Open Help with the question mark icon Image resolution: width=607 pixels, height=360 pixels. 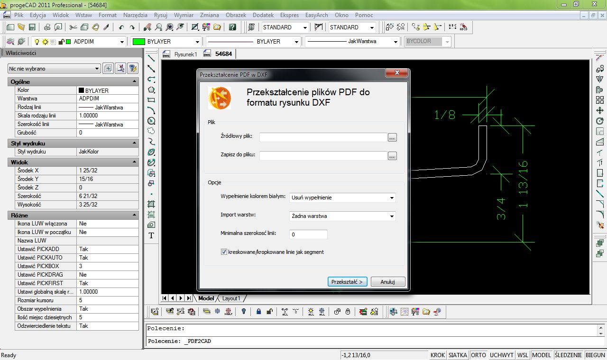pos(232,27)
